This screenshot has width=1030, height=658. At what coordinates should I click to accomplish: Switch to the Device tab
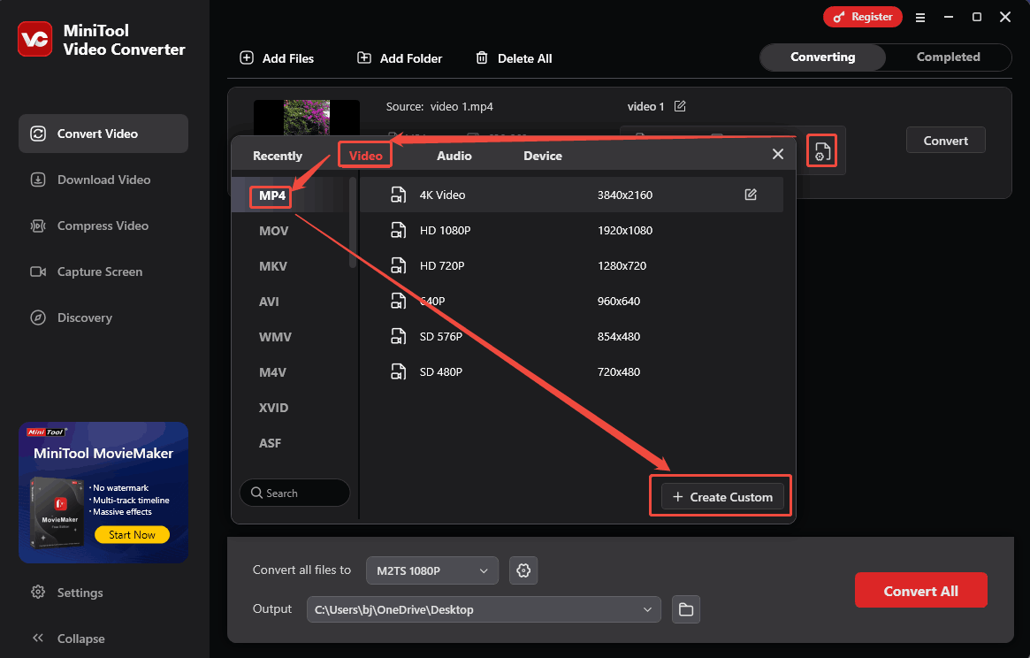pos(543,156)
